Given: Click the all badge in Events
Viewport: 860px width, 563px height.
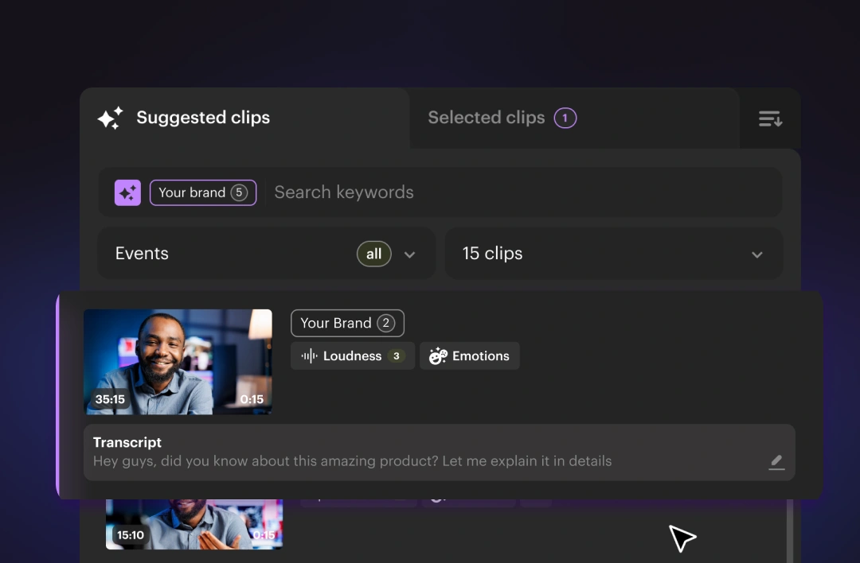Looking at the screenshot, I should coord(373,254).
